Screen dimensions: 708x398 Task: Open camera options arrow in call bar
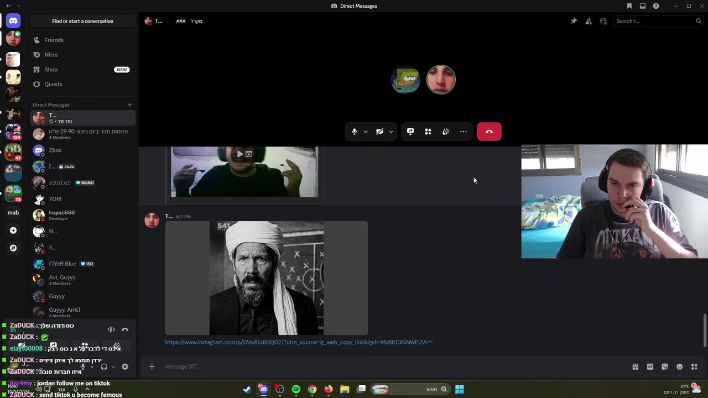point(391,132)
